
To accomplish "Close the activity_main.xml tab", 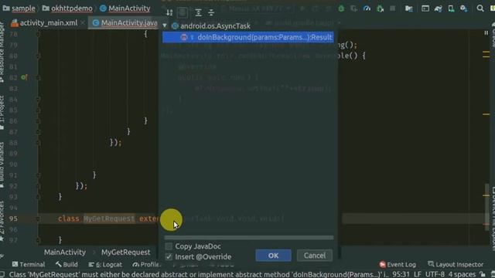I will pyautogui.click(x=83, y=23).
